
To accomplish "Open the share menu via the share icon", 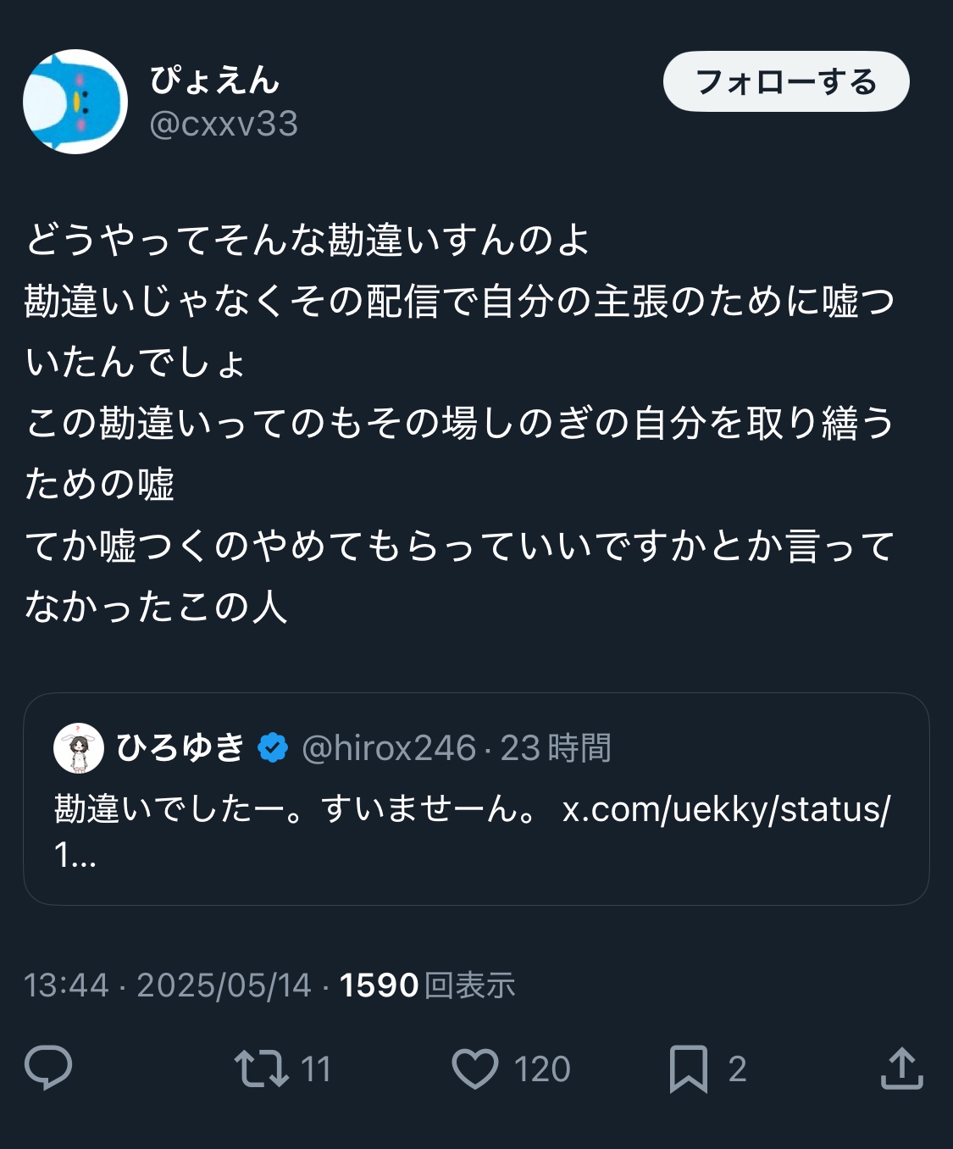I will pyautogui.click(x=901, y=1068).
